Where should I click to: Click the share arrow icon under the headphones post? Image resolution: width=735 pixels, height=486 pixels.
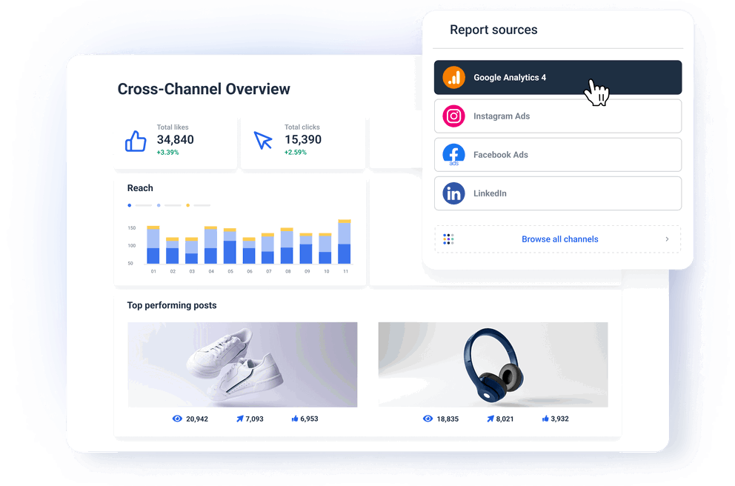[x=490, y=419]
